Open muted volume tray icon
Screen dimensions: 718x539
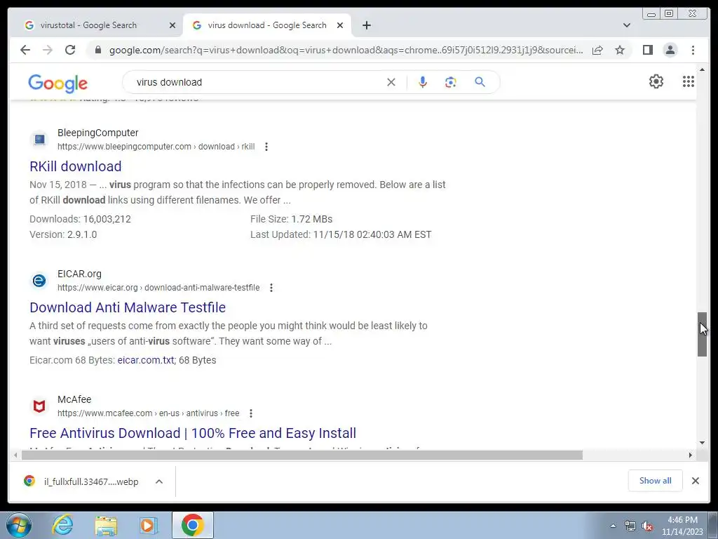tap(647, 526)
